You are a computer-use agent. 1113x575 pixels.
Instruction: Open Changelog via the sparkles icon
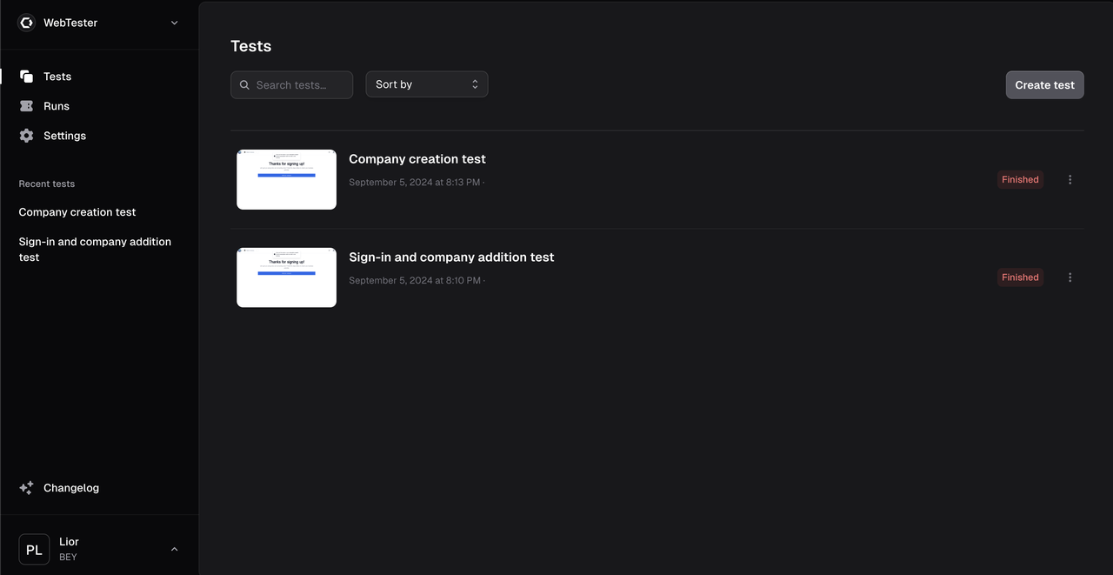(26, 487)
